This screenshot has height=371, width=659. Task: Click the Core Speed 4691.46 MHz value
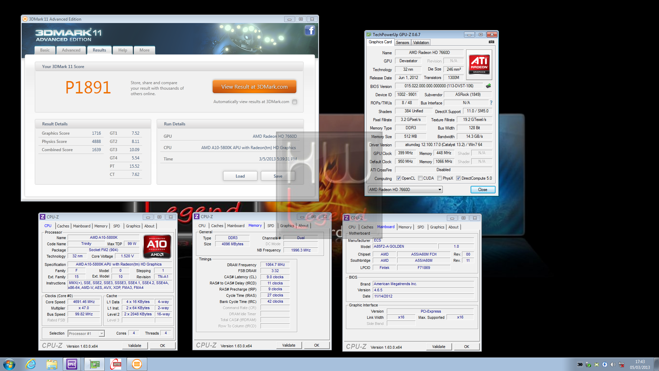84,302
